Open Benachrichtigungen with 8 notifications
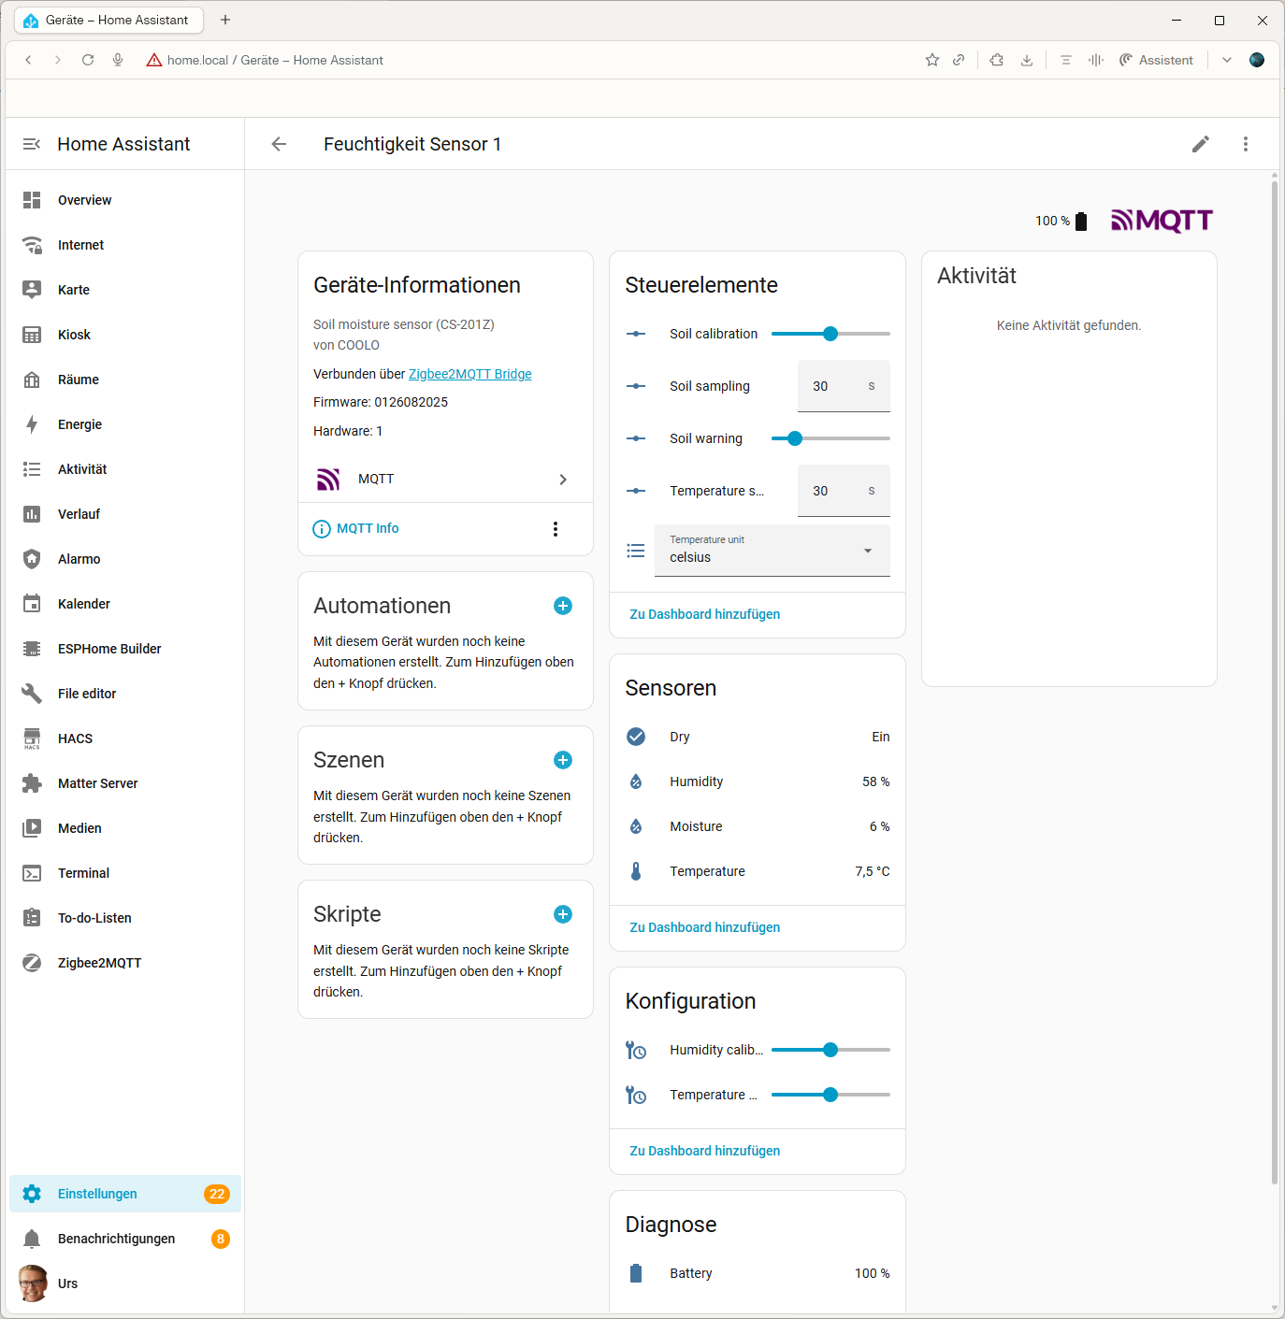 click(117, 1239)
